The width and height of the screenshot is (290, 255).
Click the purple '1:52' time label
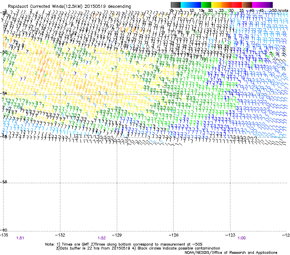click(102, 238)
